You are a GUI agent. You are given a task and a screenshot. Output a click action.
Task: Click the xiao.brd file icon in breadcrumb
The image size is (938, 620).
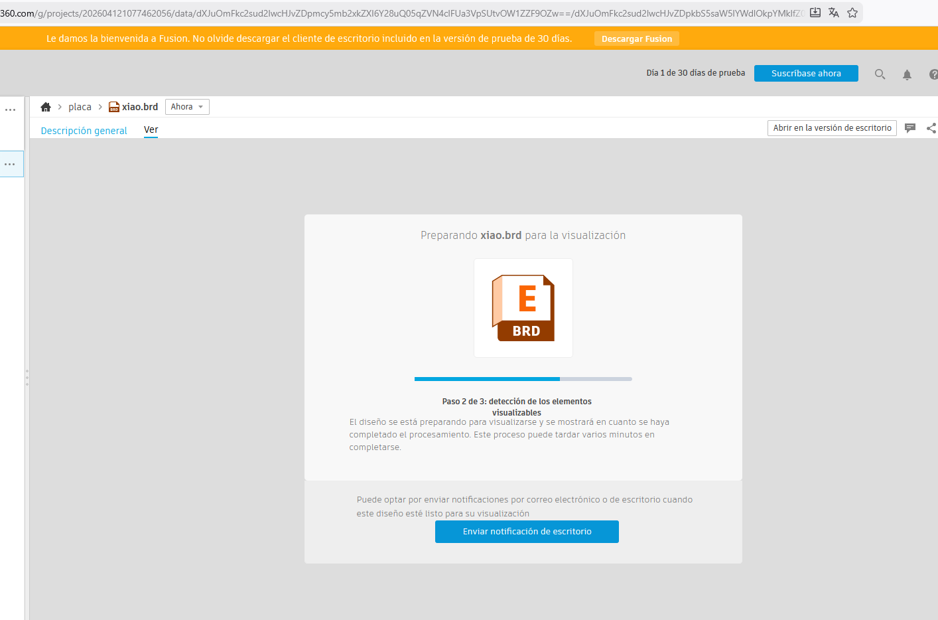click(114, 107)
